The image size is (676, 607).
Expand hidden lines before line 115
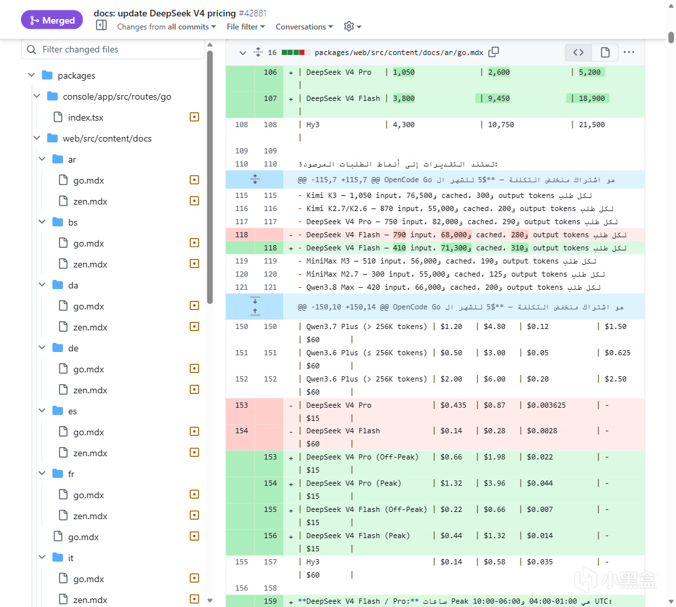pyautogui.click(x=255, y=180)
